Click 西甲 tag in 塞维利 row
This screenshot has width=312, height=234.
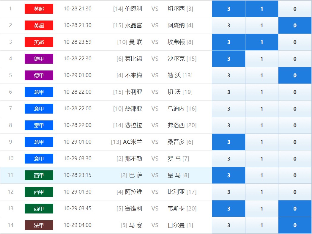(x=39, y=208)
